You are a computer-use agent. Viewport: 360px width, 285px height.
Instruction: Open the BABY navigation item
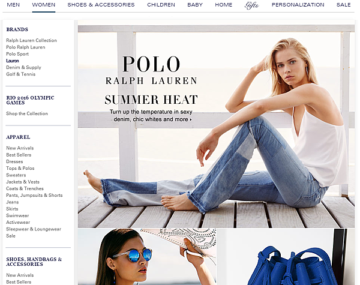pos(195,5)
